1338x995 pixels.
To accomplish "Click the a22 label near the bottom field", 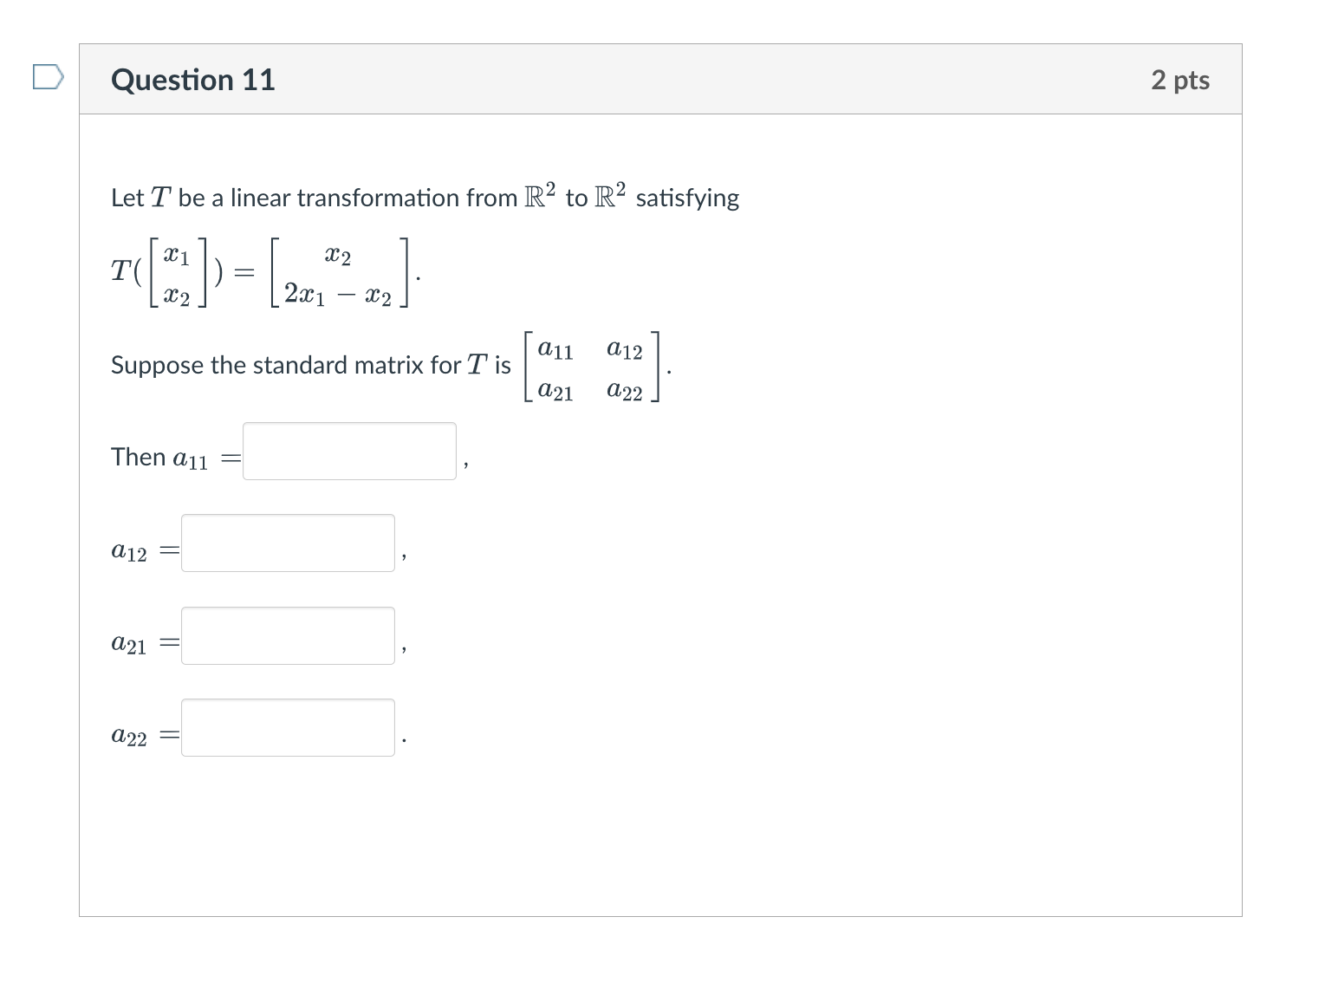I will click(131, 734).
